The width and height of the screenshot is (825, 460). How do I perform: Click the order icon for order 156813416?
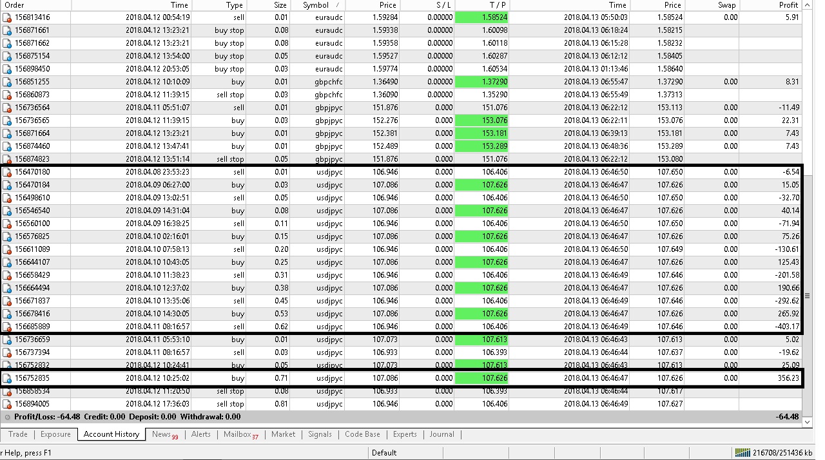[7, 17]
